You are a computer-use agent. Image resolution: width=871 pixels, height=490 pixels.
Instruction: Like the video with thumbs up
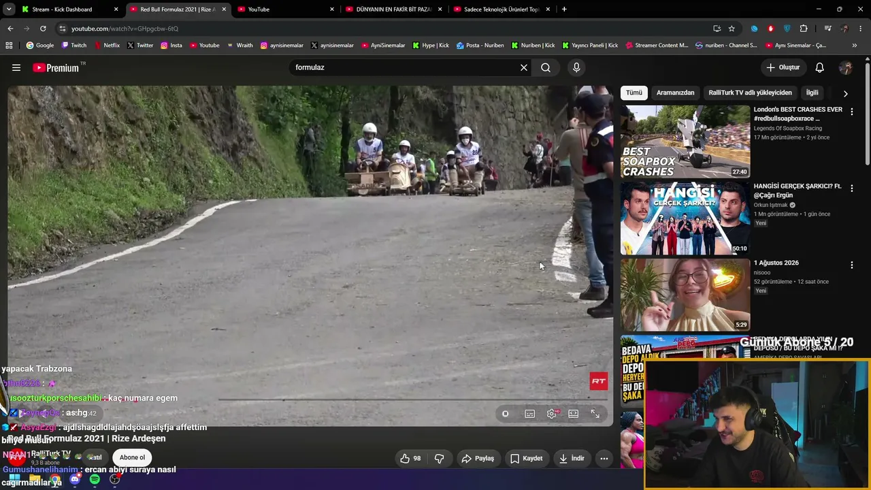point(410,459)
